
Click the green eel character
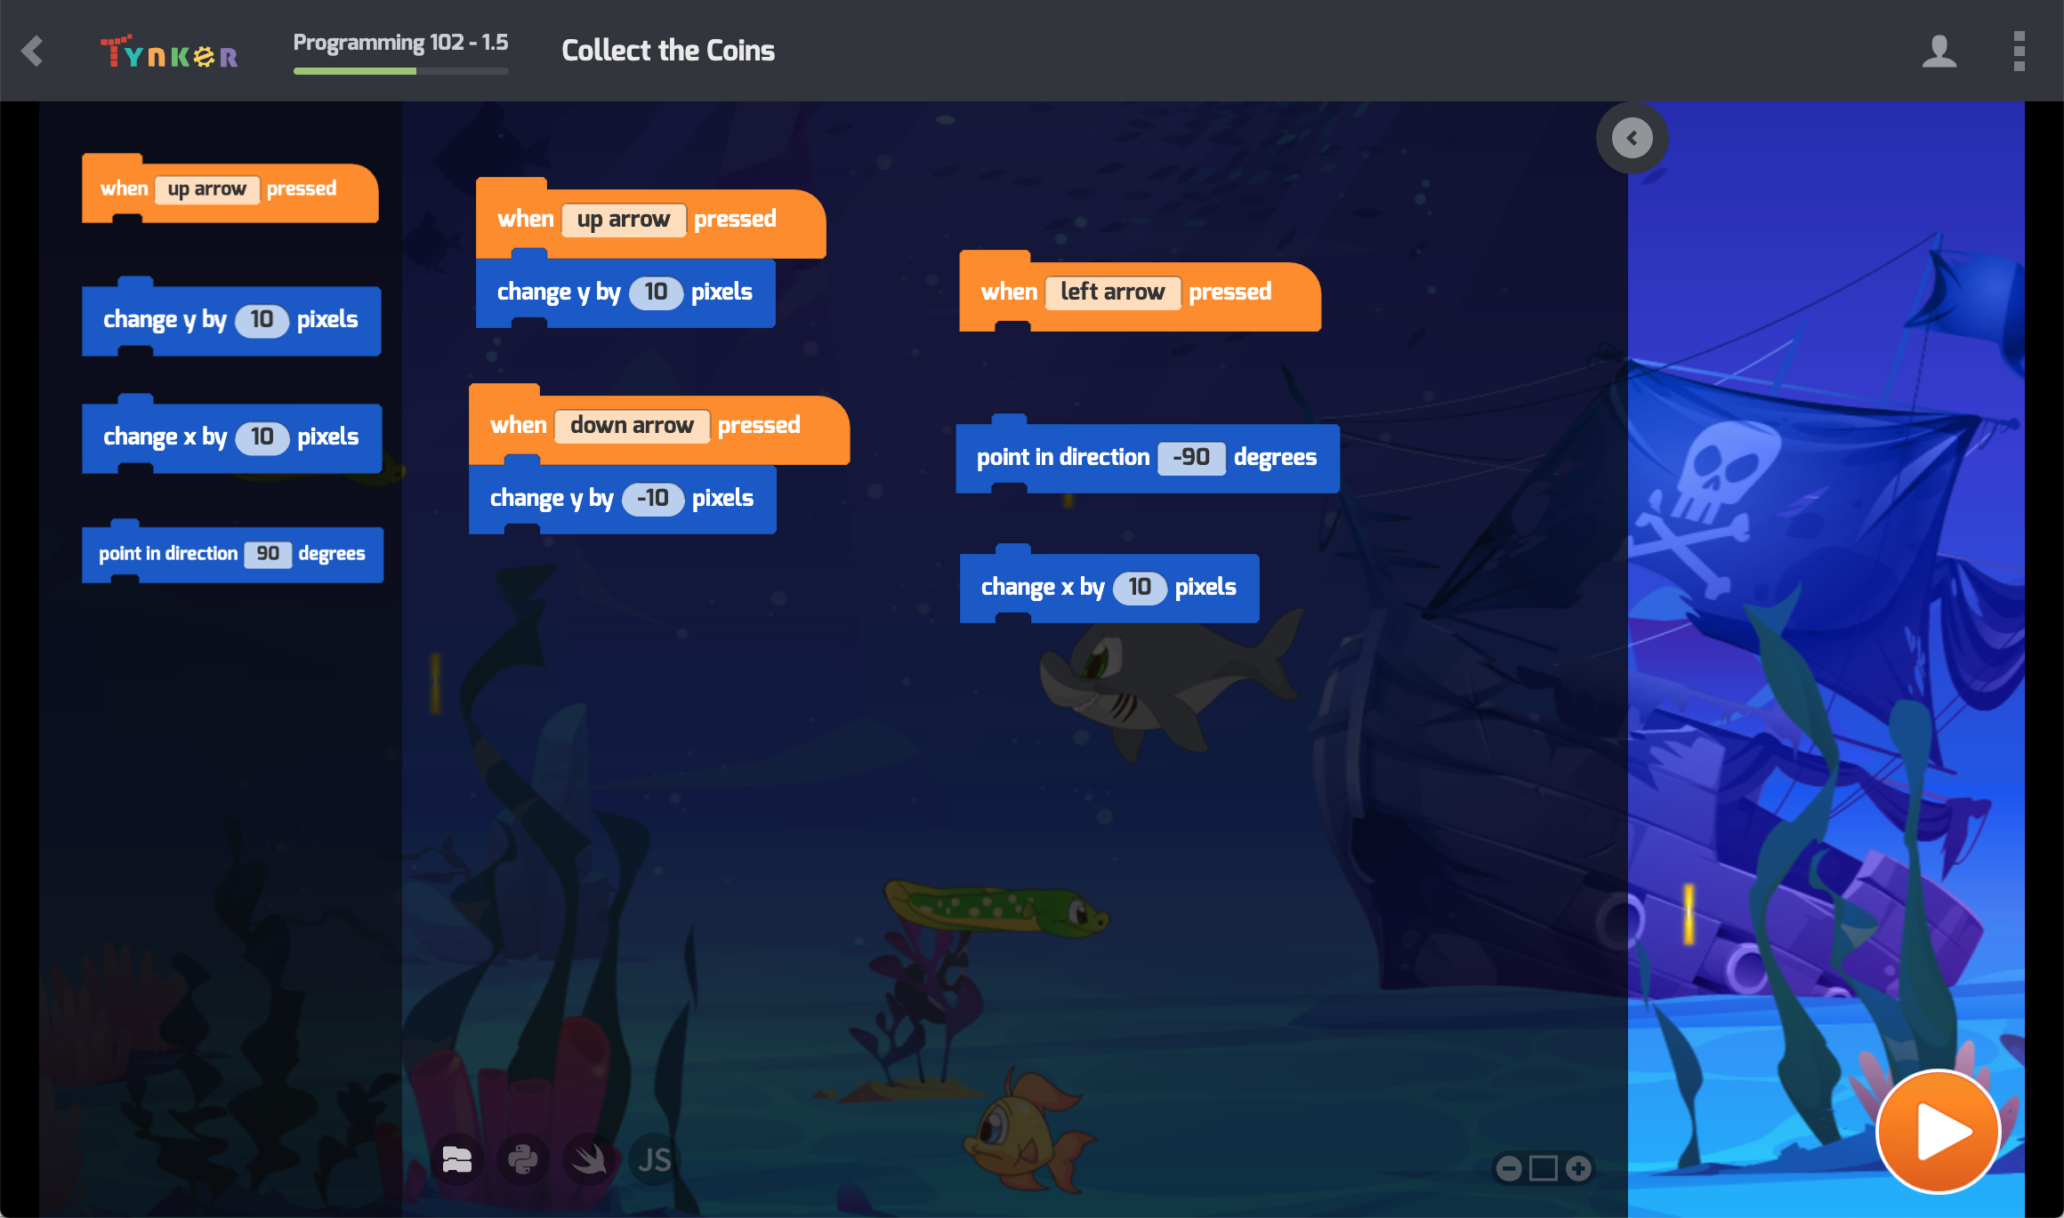pyautogui.click(x=996, y=907)
